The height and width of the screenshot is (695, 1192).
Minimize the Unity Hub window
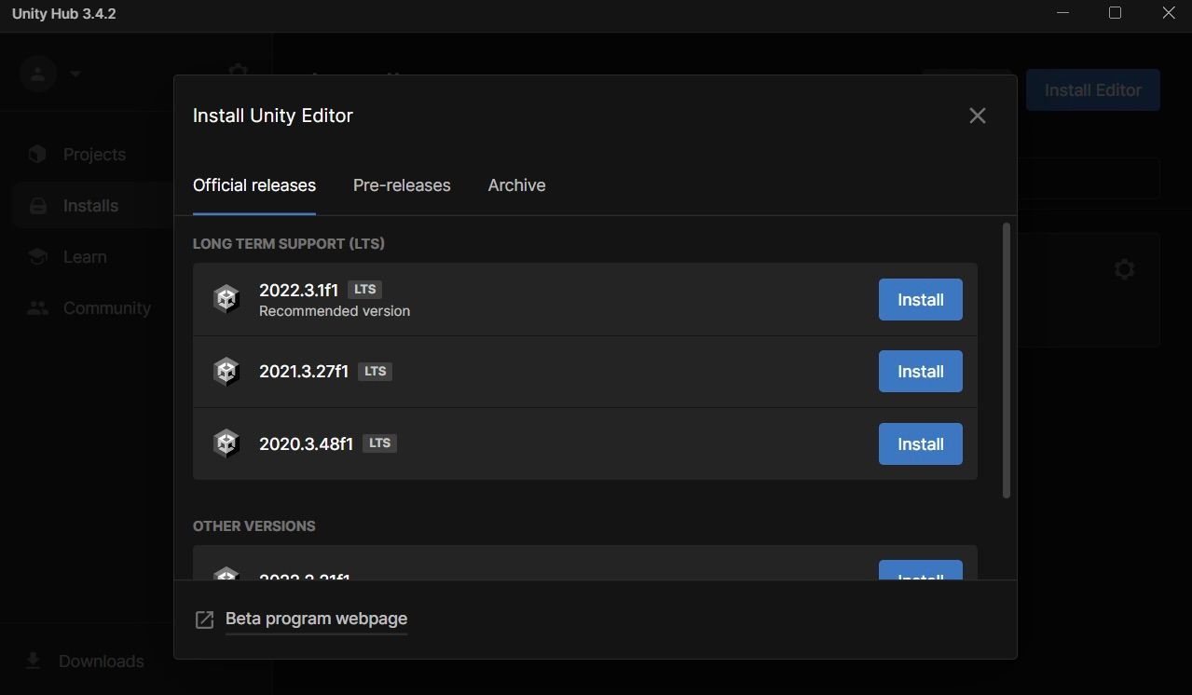pos(1064,13)
